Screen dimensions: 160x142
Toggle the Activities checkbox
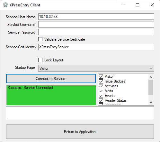click(x=101, y=86)
